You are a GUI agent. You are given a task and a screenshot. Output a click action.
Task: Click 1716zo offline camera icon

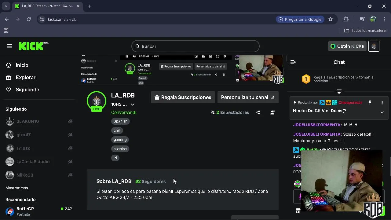(70, 148)
